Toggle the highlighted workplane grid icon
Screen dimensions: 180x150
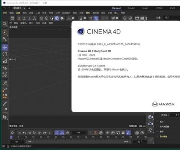point(96,18)
